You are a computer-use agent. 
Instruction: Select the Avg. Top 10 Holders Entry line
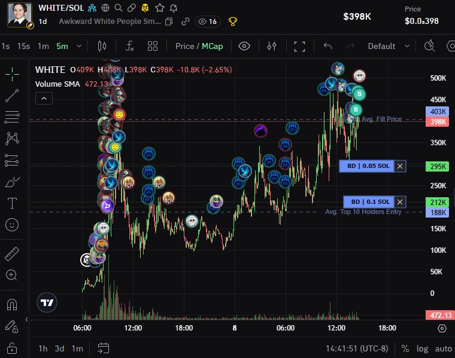coord(363,212)
